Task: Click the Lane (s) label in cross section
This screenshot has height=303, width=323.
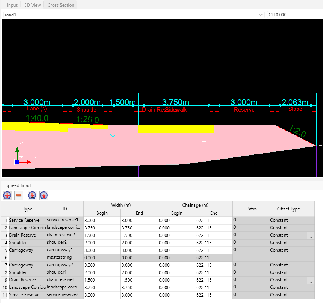Action: pyautogui.click(x=37, y=109)
